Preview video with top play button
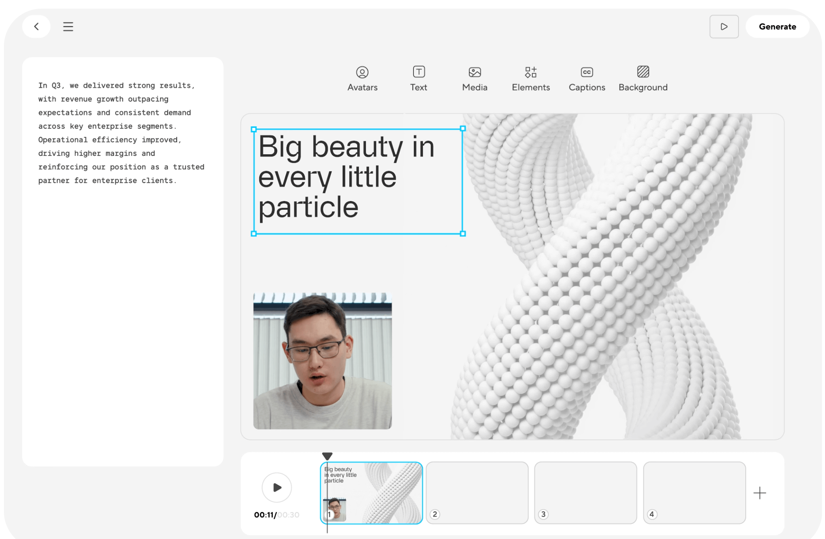 (723, 26)
